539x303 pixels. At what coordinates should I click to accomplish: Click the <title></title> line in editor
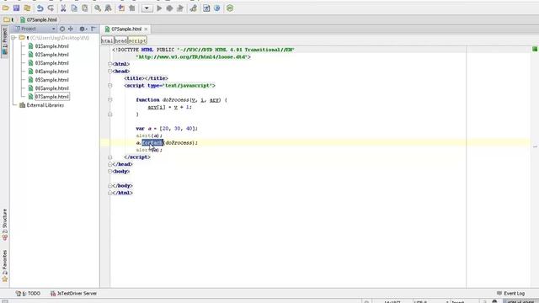click(x=146, y=78)
